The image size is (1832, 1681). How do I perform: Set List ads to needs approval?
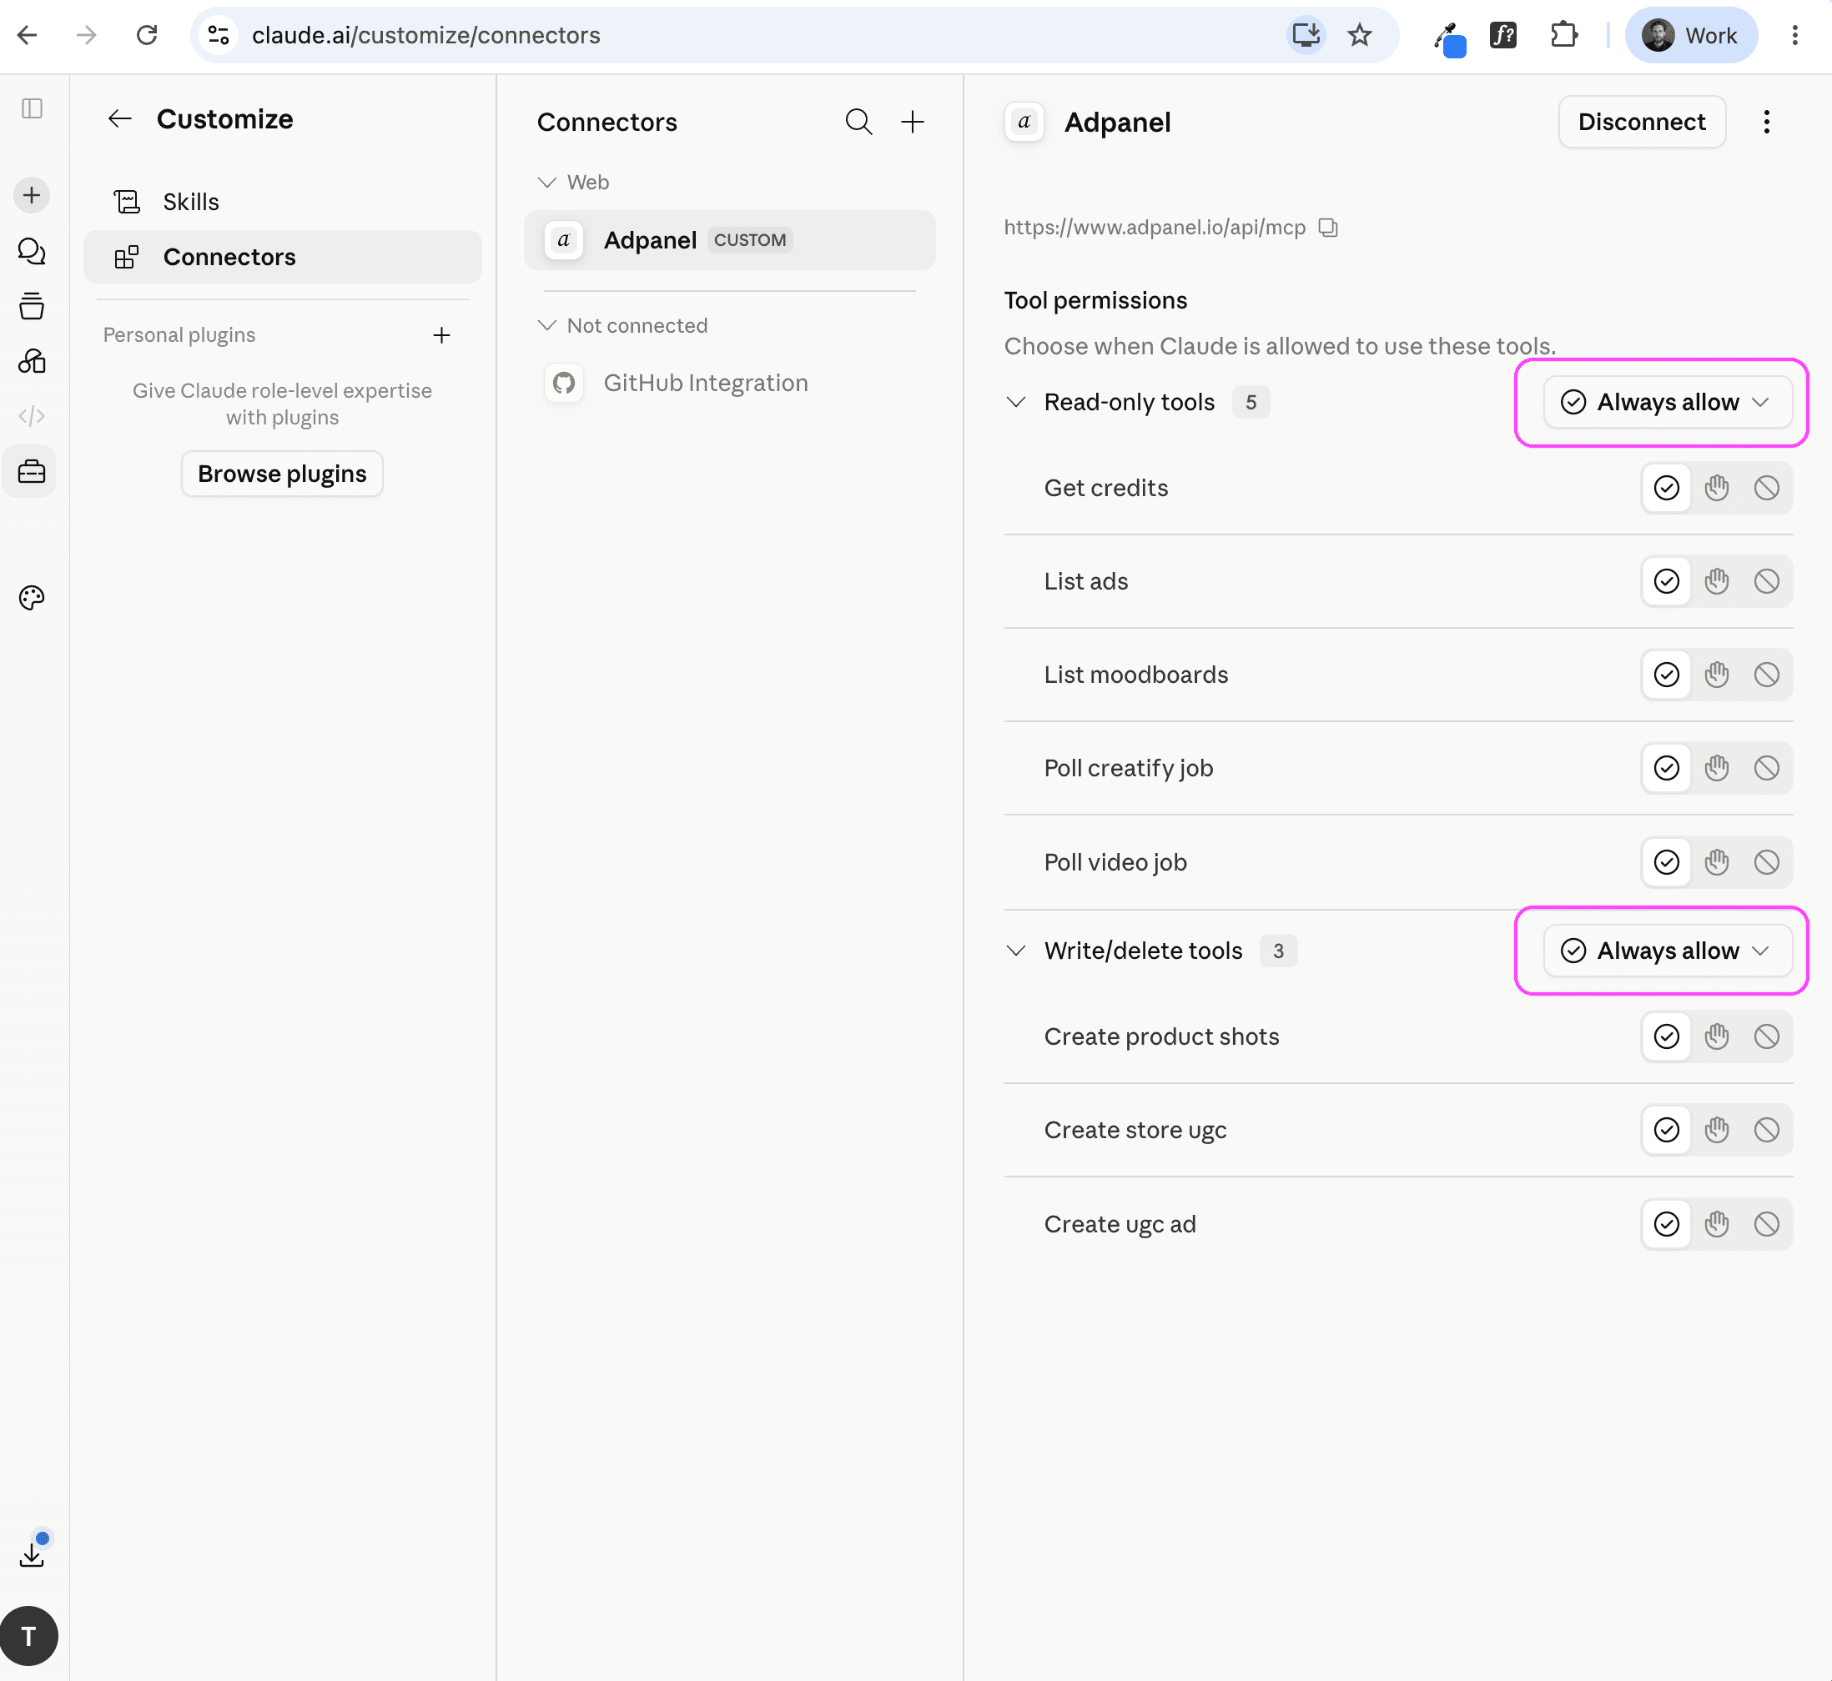[1716, 581]
